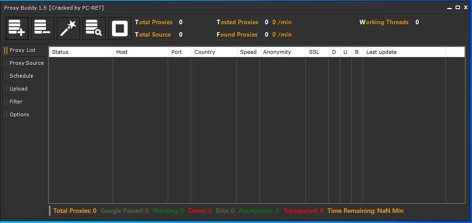Sort list by Country column
Viewport: 472px width, 223px height.
214,52
